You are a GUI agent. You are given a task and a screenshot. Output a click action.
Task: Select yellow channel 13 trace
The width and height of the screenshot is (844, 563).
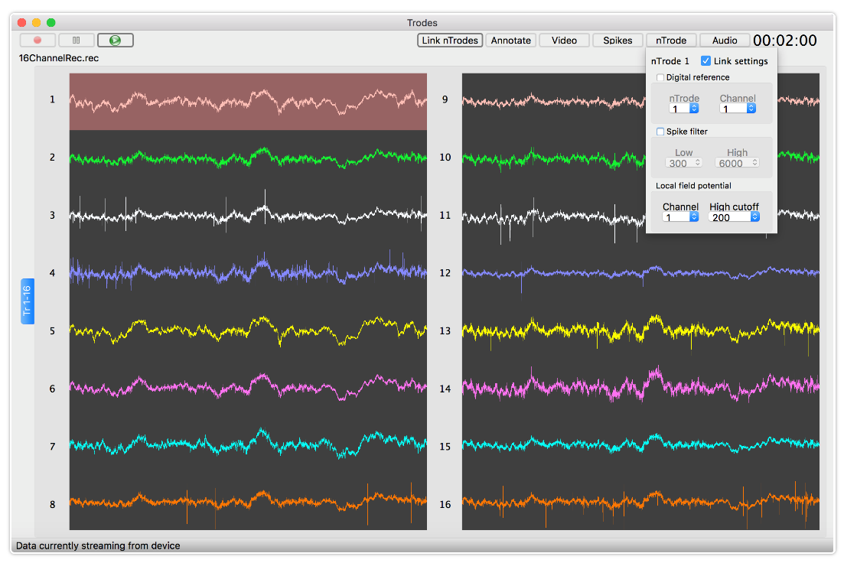pos(640,330)
